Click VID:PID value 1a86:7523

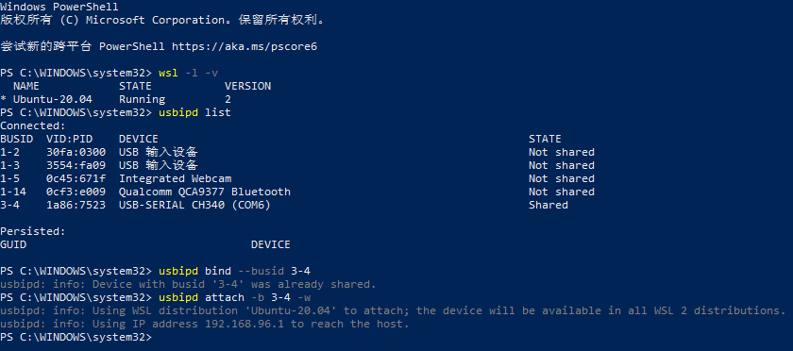(x=76, y=205)
